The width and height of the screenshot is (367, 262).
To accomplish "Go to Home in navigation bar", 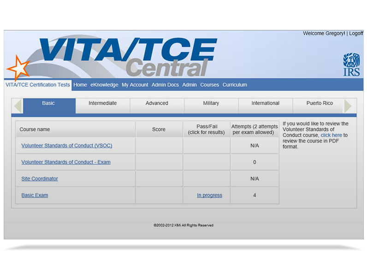I will (80, 85).
